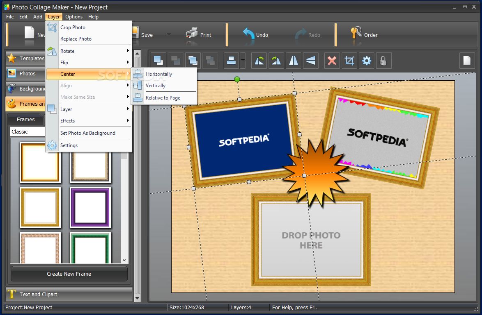The width and height of the screenshot is (482, 315).
Task: Click the Create New Frame button
Action: tap(69, 274)
